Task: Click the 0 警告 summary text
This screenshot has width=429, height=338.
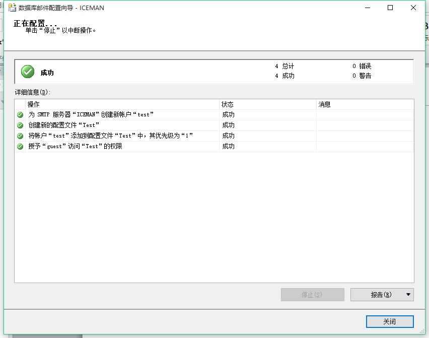Action: [362, 76]
